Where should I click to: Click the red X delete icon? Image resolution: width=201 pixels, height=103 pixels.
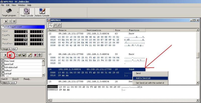35,55
